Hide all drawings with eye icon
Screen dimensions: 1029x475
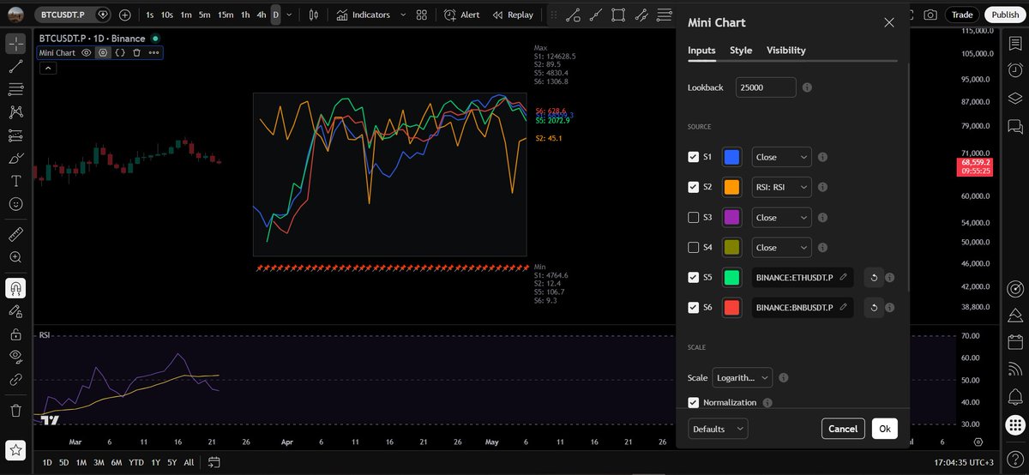[15, 356]
